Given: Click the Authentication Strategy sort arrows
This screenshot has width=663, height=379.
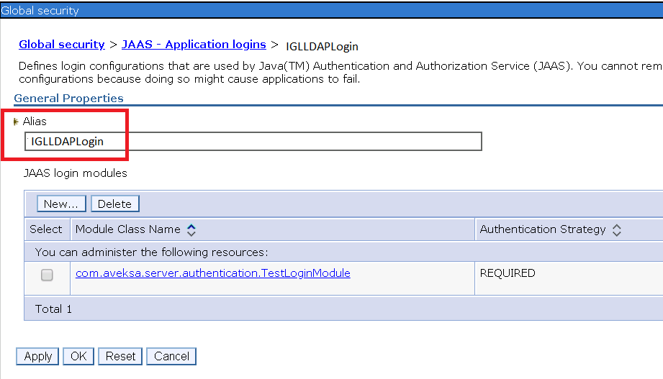Looking at the screenshot, I should click(x=616, y=230).
